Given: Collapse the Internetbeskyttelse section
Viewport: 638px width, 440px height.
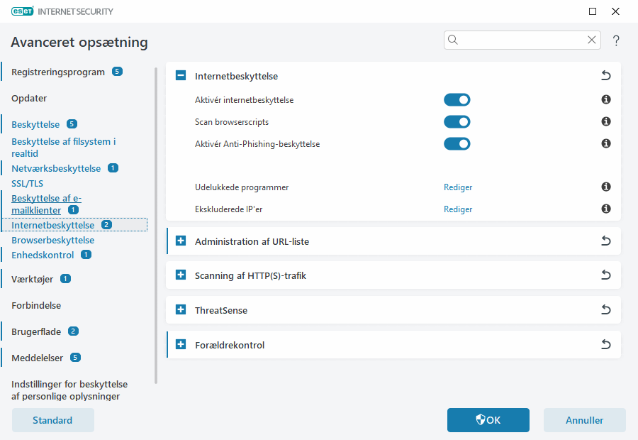Looking at the screenshot, I should point(181,76).
